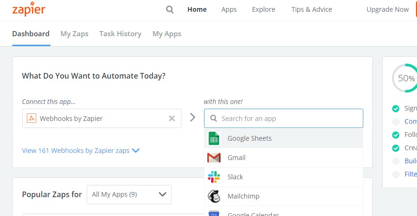Screen dimensions: 417x216
Task: Choose the Gmail icon from the list
Action: click(214, 158)
